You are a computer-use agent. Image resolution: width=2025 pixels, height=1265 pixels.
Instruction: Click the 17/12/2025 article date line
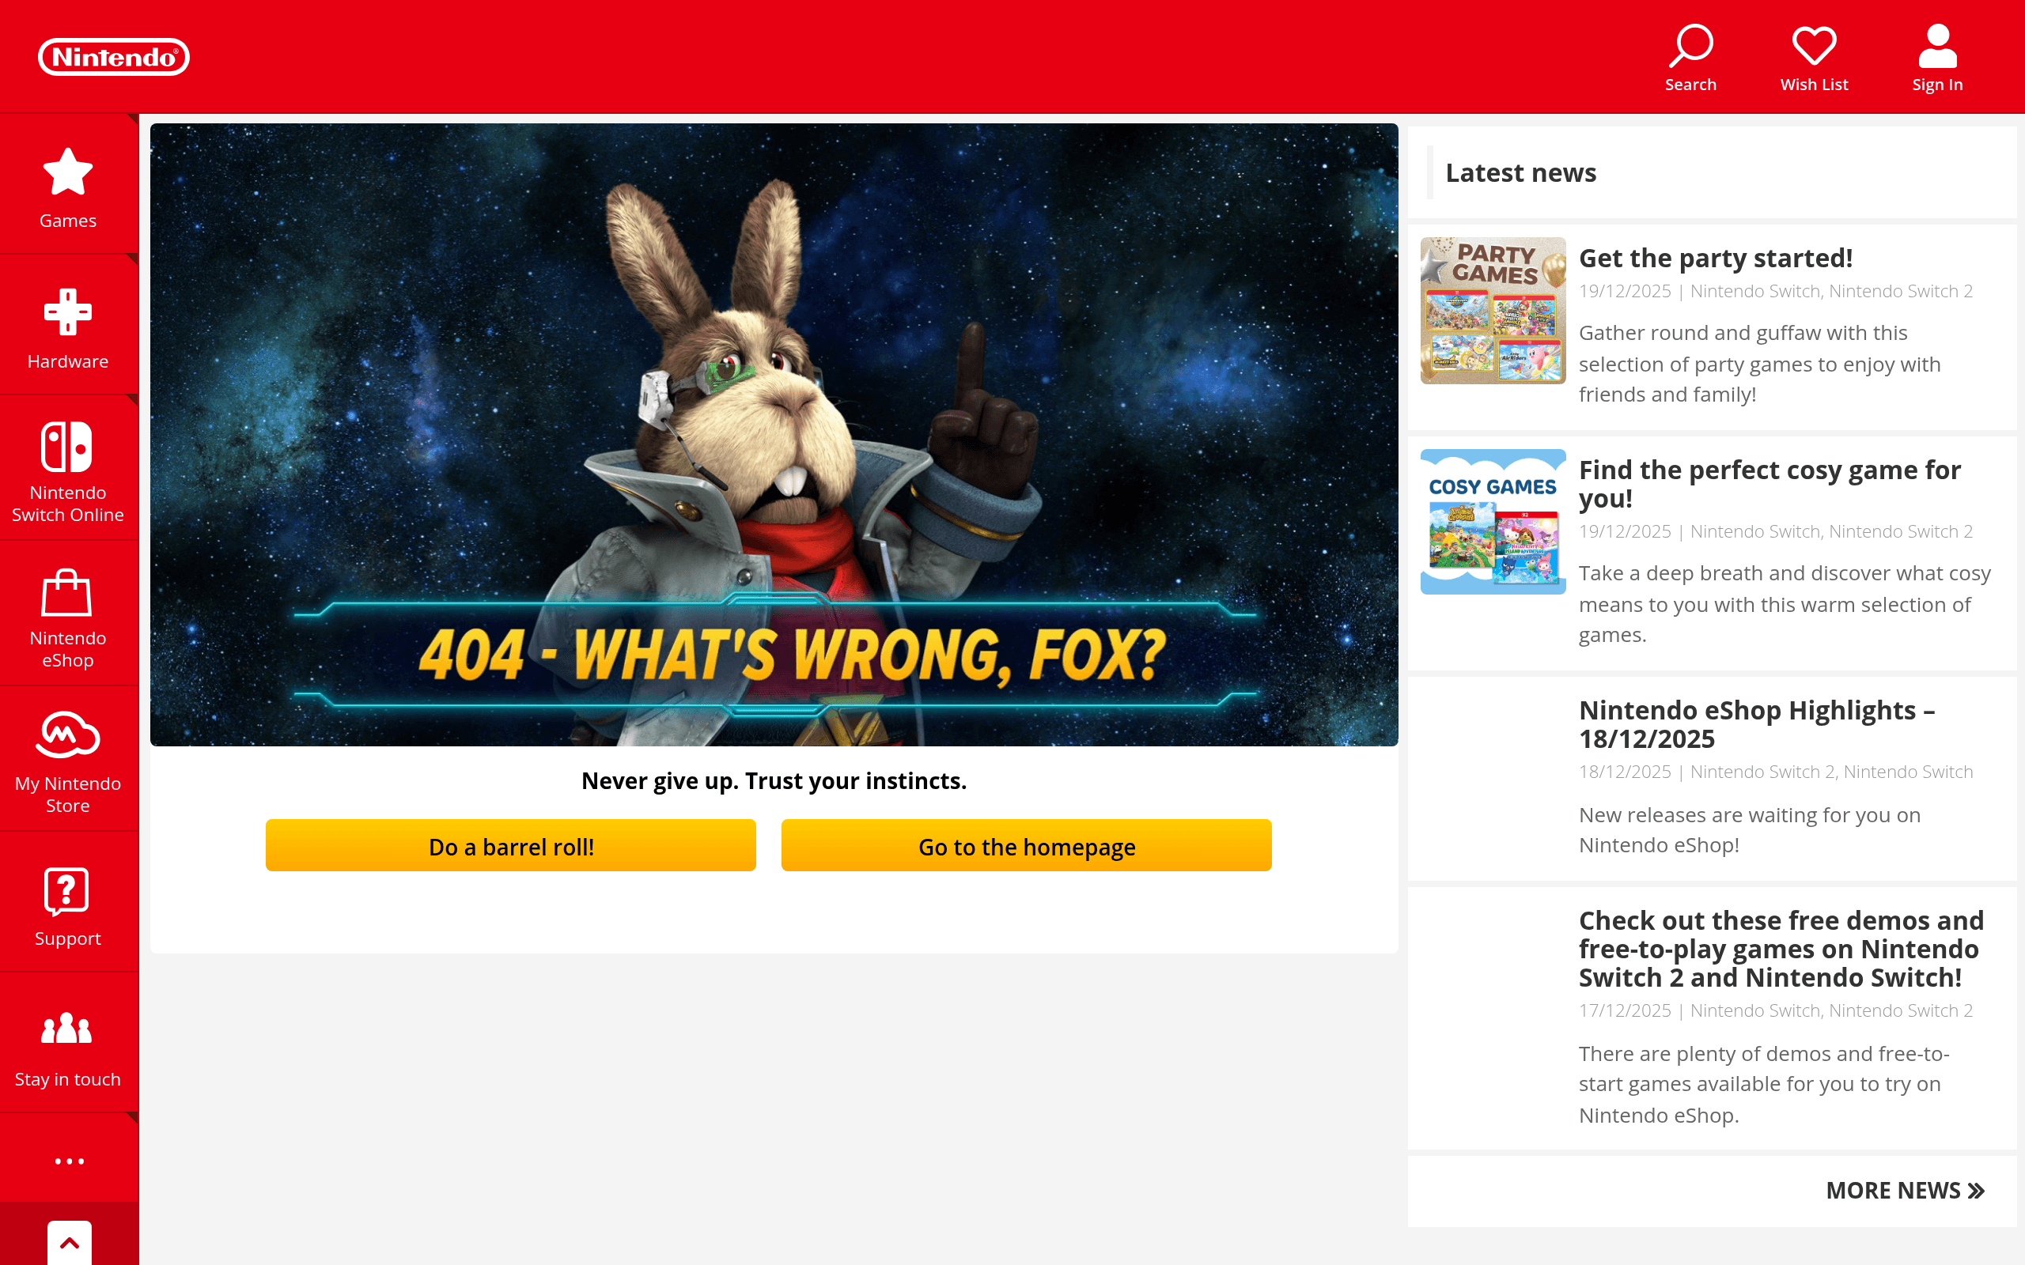[1776, 1010]
